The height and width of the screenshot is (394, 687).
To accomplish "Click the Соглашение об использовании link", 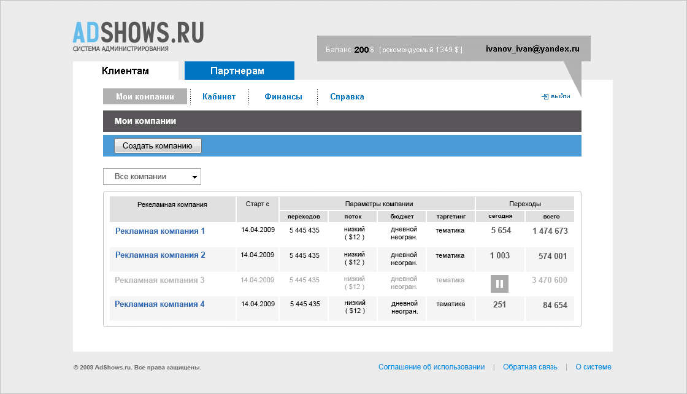I will click(x=432, y=367).
